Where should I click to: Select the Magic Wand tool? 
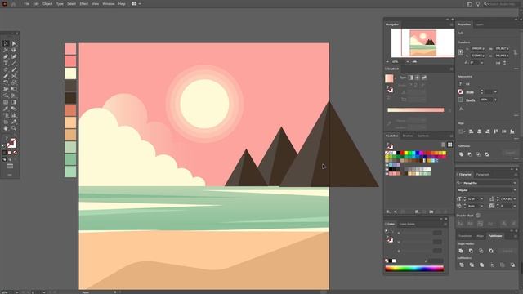pos(6,50)
